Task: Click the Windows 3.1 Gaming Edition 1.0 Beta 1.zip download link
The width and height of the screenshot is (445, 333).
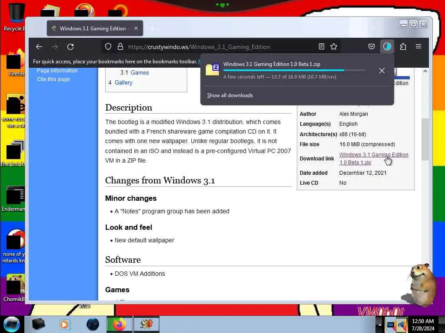Action: click(373, 159)
